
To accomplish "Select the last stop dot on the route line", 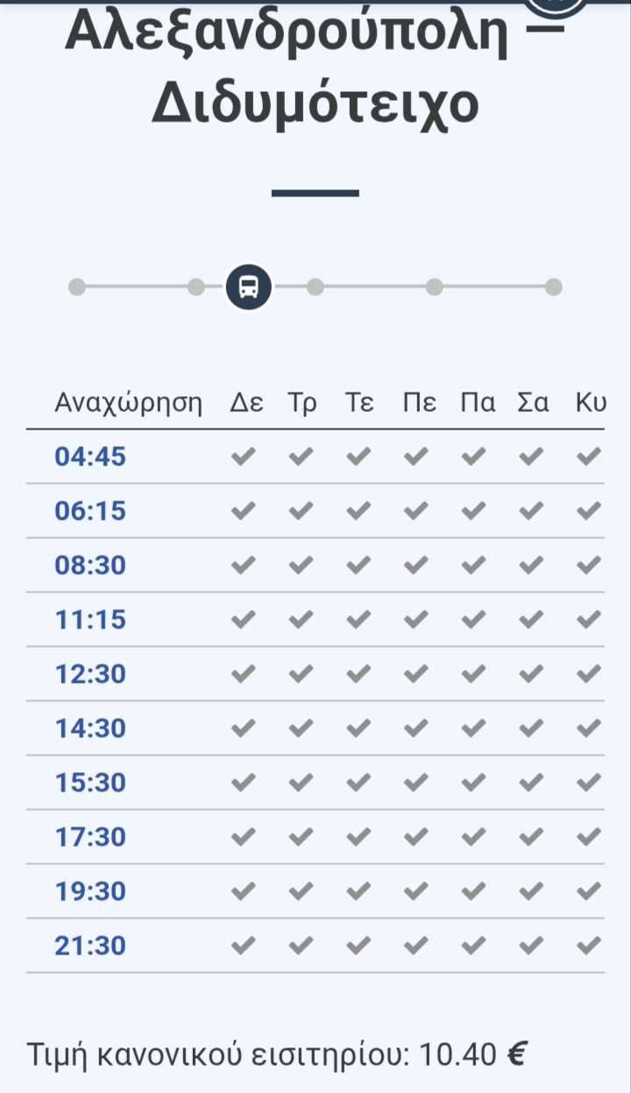I will tap(554, 287).
